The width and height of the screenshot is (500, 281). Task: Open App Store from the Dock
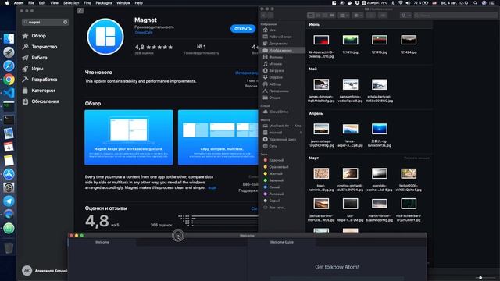(x=9, y=174)
